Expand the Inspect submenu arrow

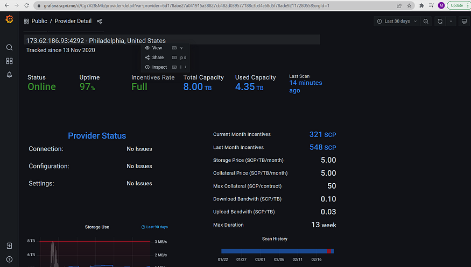click(186, 67)
